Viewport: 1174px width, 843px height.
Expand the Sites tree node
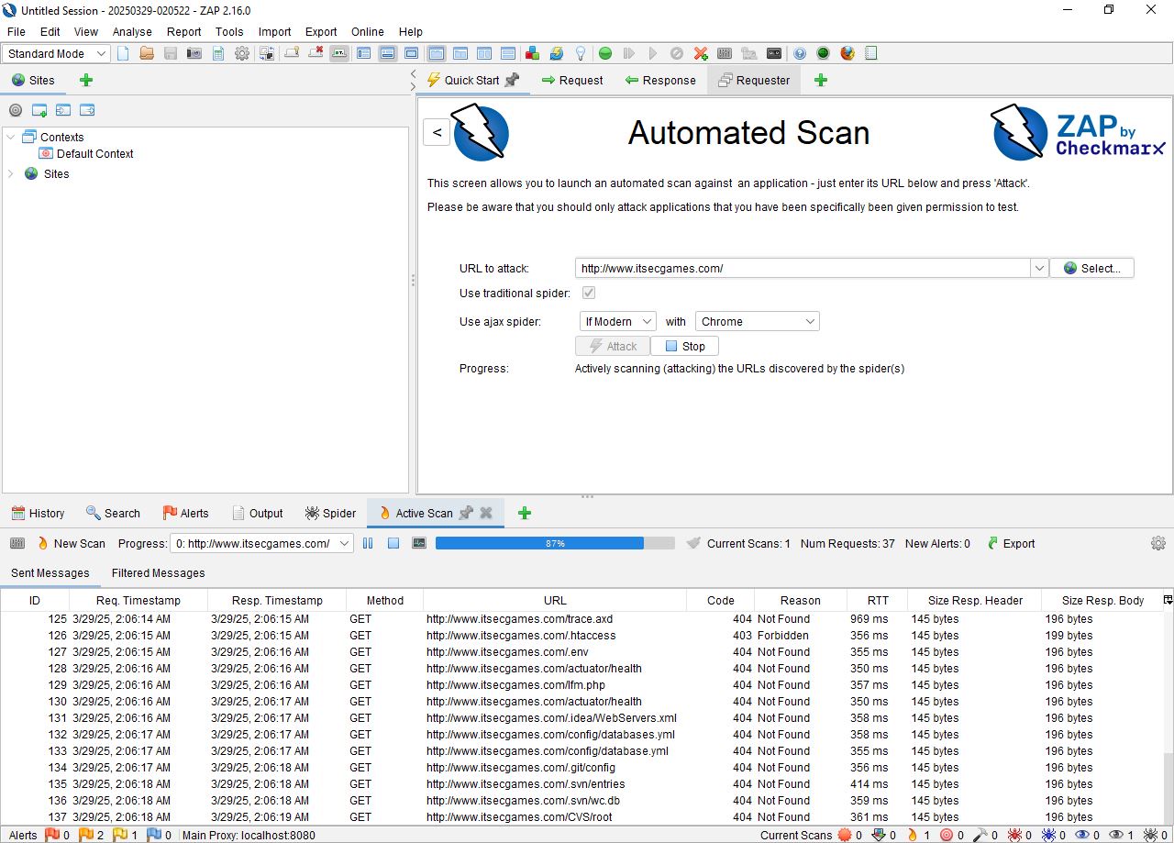pyautogui.click(x=11, y=173)
